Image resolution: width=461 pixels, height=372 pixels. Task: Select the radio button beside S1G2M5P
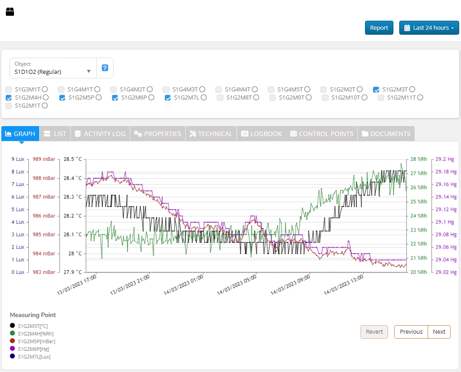tap(99, 97)
